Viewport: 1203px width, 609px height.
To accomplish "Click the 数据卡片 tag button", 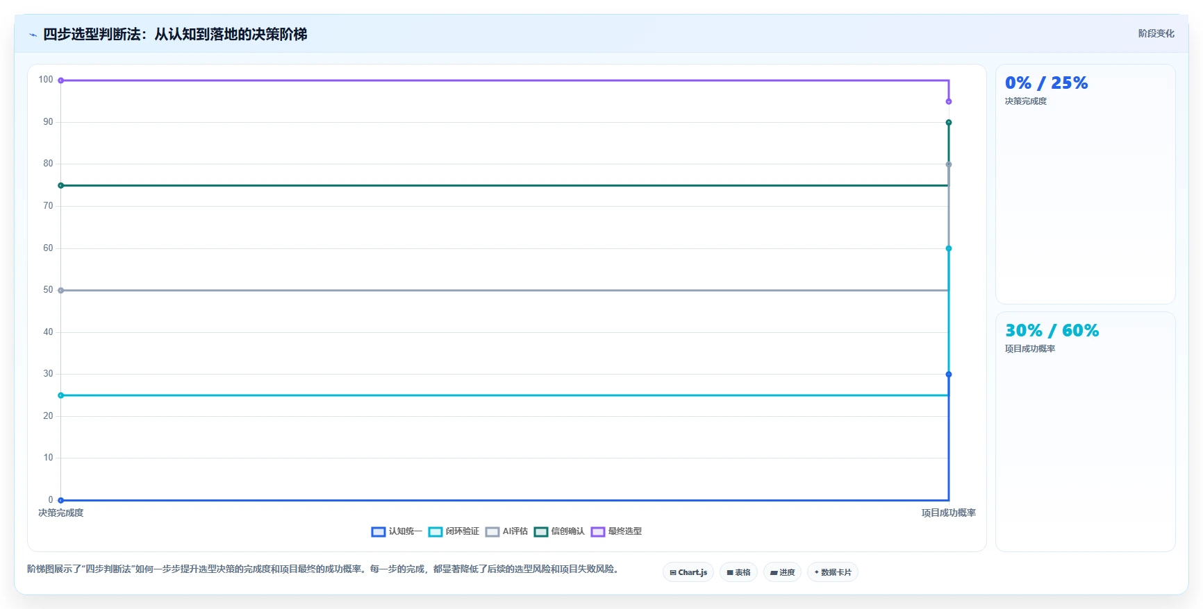I will [832, 572].
